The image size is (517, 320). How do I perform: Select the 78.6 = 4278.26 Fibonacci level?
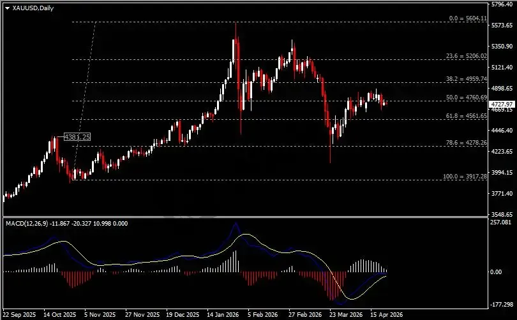(466, 143)
